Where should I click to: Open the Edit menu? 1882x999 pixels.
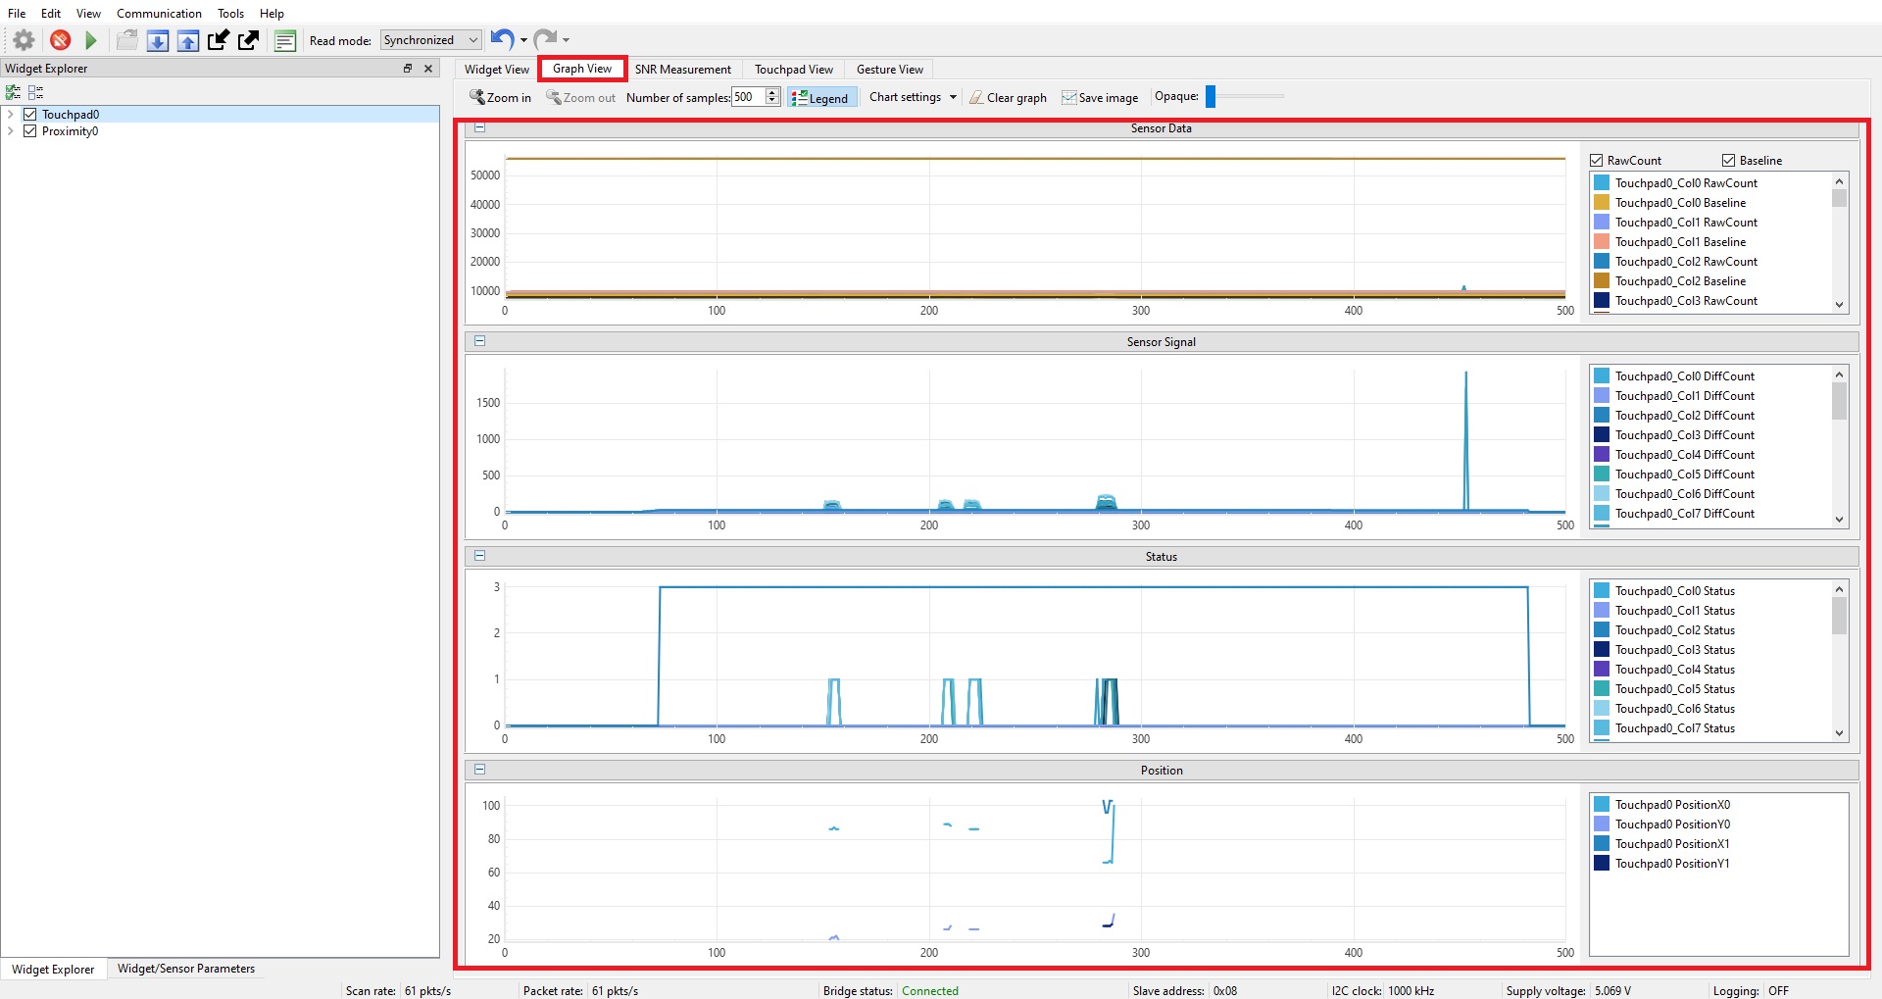(x=51, y=13)
